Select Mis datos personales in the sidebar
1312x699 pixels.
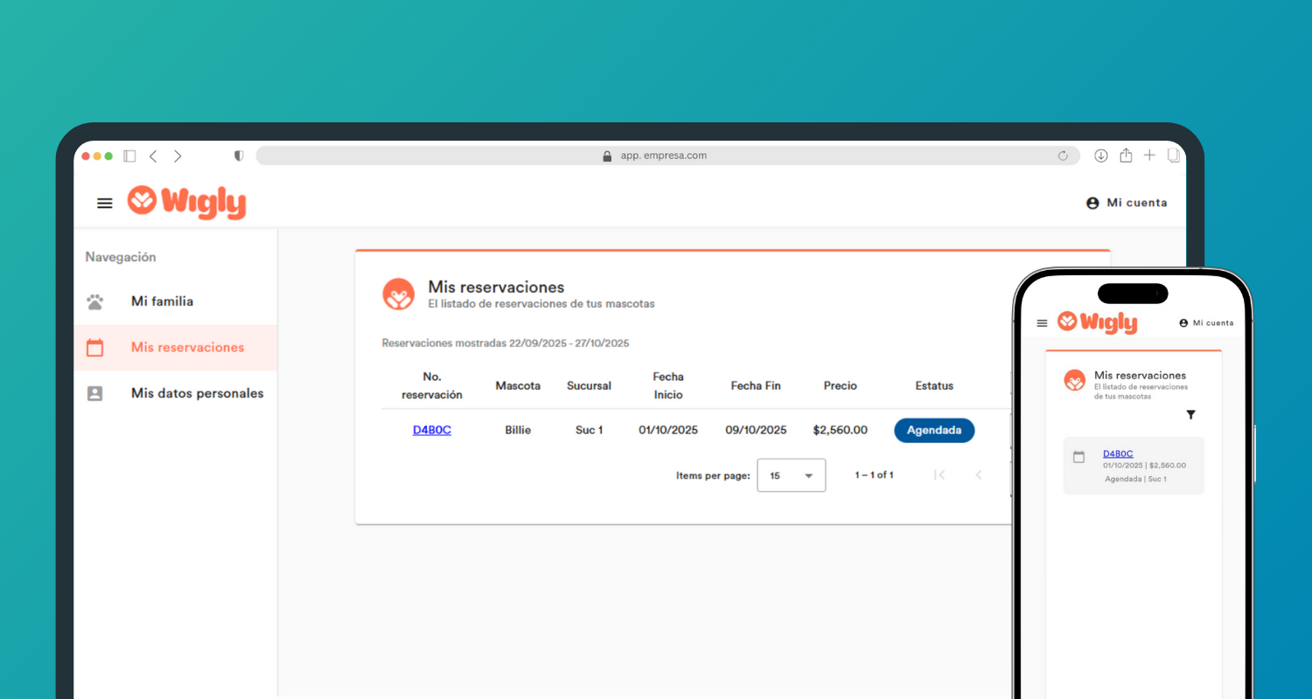197,393
